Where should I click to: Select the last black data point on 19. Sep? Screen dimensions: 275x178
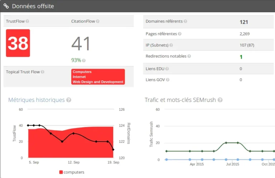coord(113,150)
